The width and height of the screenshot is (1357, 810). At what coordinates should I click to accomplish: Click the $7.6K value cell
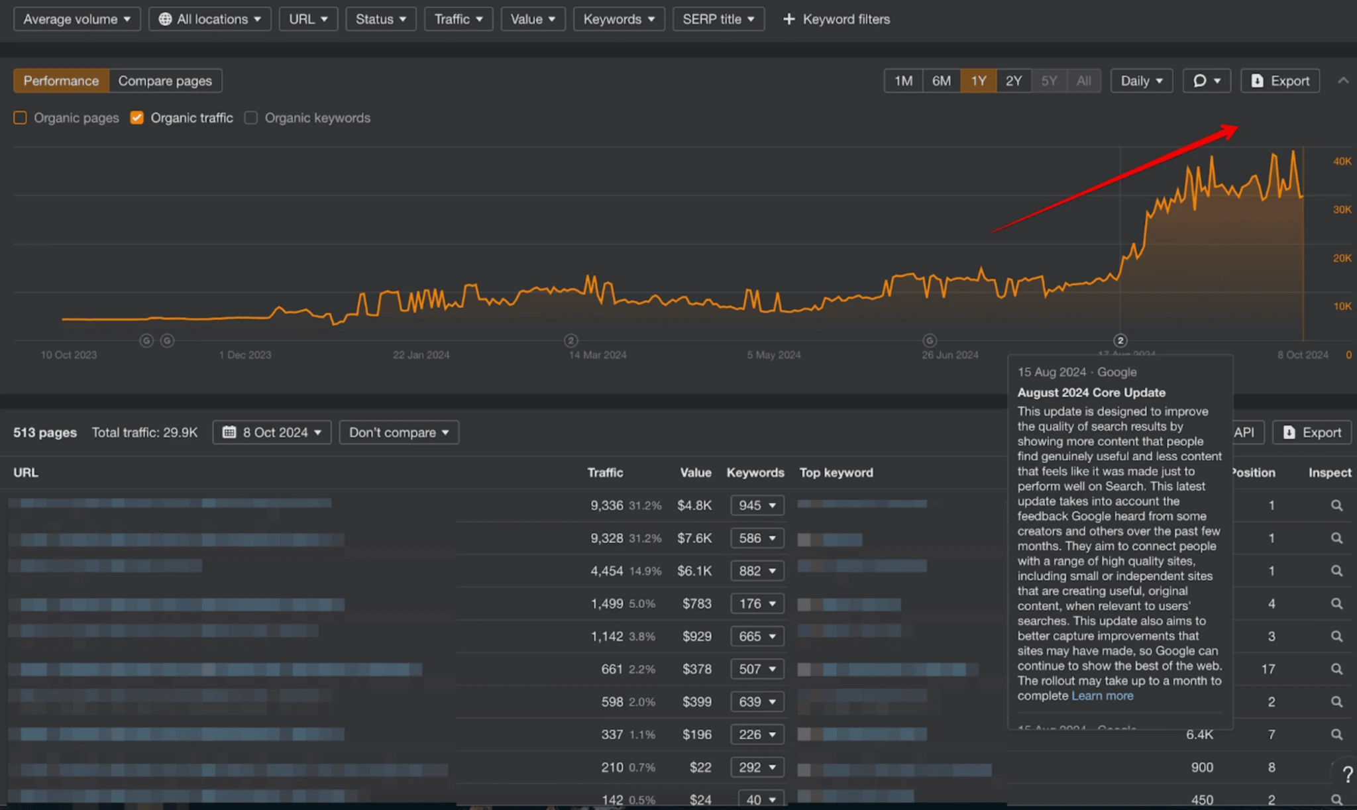tap(694, 538)
